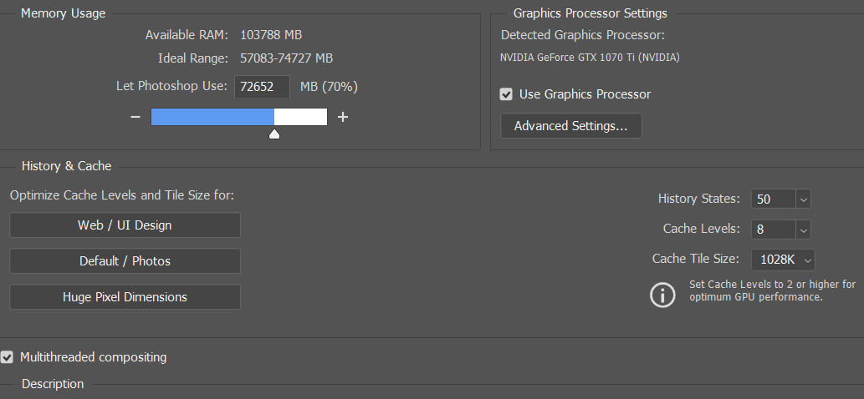864x399 pixels.
Task: Click the minus icon to decrease memory
Action: [135, 117]
